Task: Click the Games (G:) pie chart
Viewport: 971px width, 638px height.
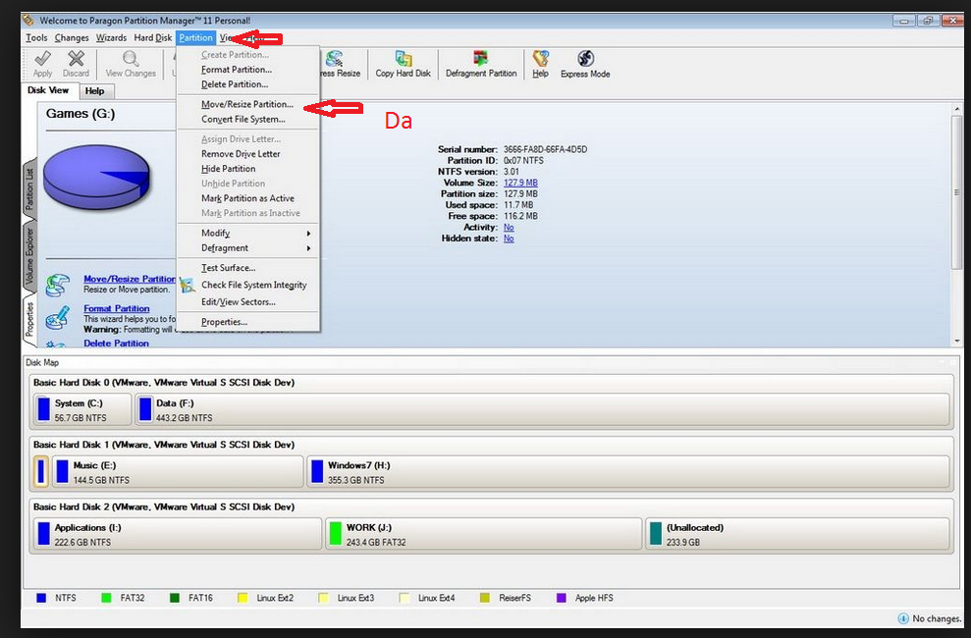Action: pos(96,177)
